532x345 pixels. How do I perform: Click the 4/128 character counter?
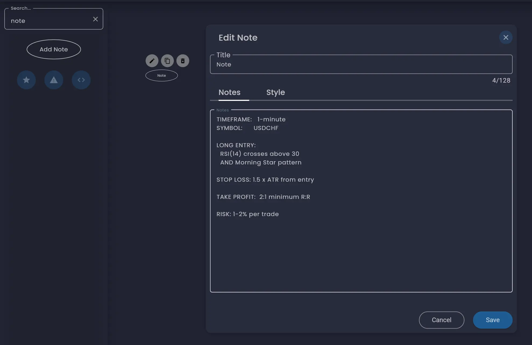click(x=501, y=80)
